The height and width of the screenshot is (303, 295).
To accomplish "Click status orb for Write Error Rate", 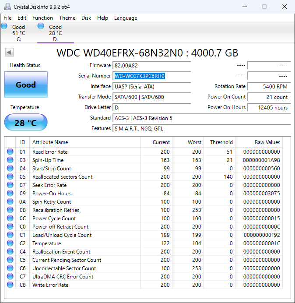I will 10,285.
